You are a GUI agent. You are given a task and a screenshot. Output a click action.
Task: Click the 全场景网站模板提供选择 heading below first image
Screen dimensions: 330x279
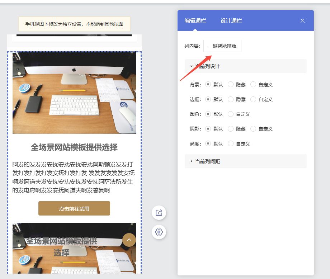74,147
